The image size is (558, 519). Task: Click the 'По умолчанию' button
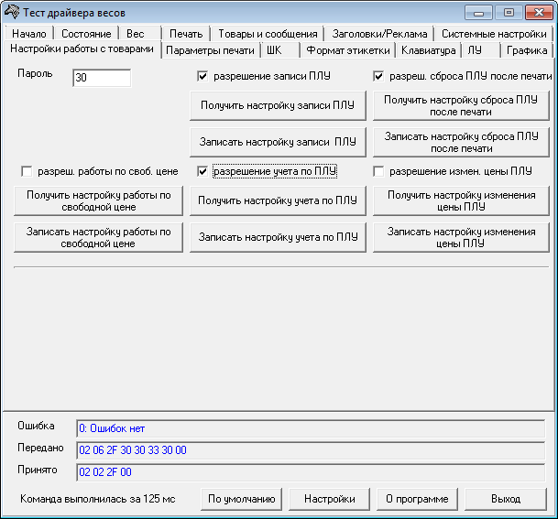(242, 499)
